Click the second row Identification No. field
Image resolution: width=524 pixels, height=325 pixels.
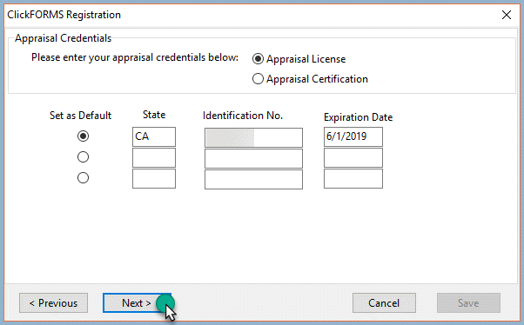tap(253, 158)
